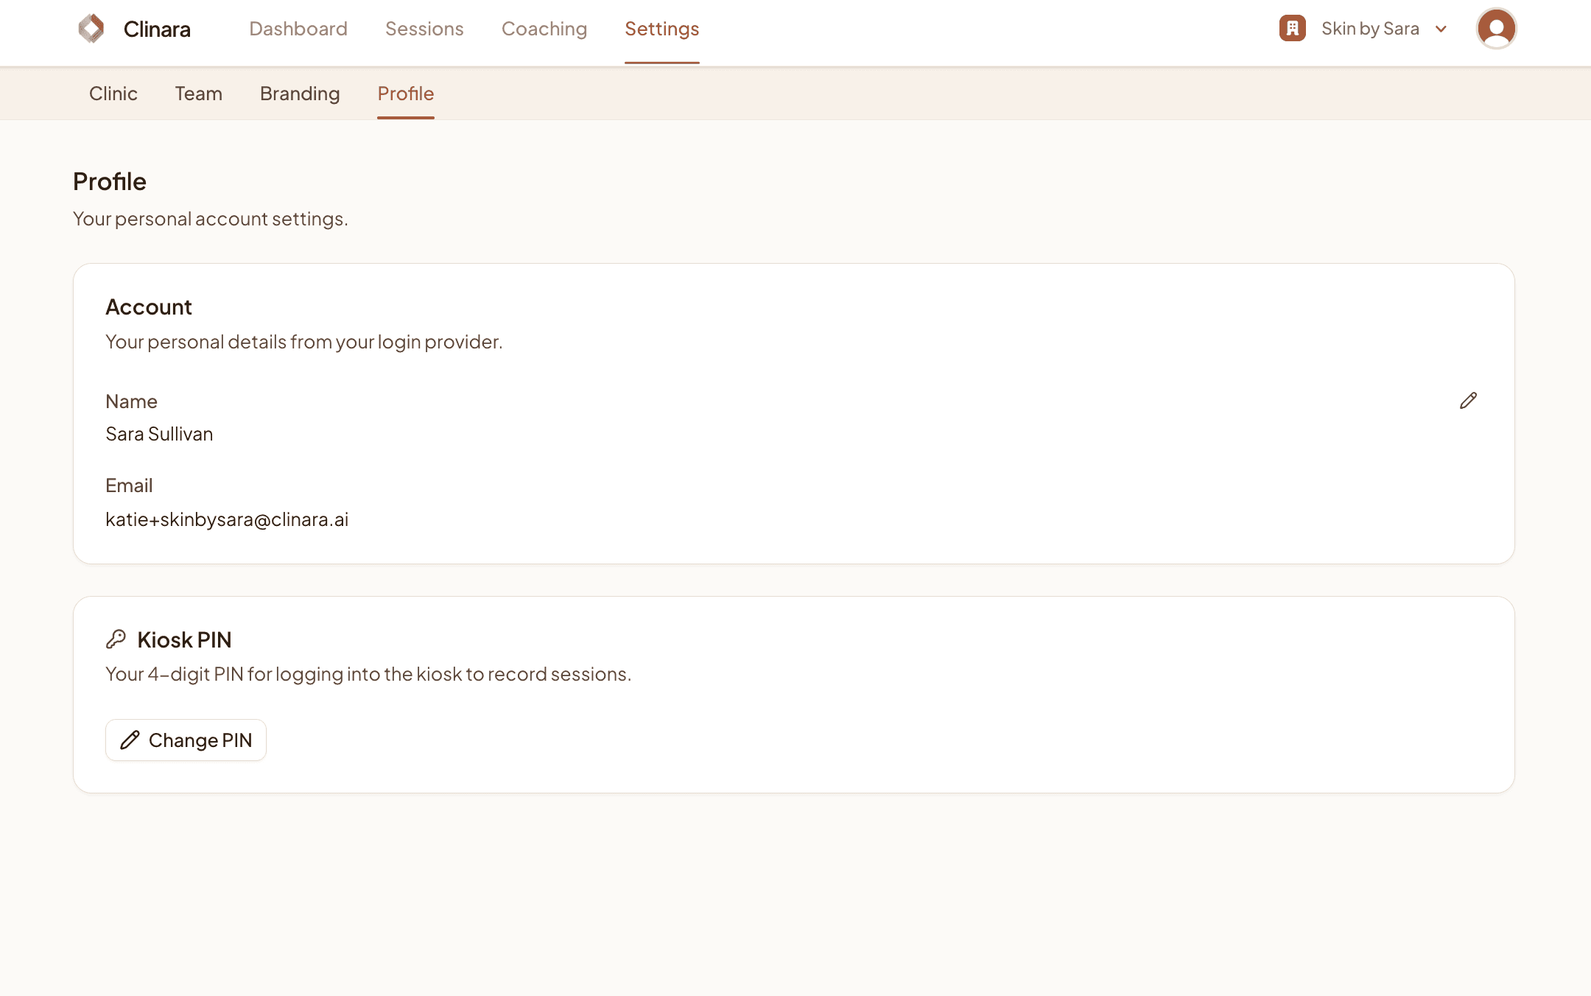Go to the Dashboard page
Viewport: 1591px width, 996px height.
(x=298, y=29)
